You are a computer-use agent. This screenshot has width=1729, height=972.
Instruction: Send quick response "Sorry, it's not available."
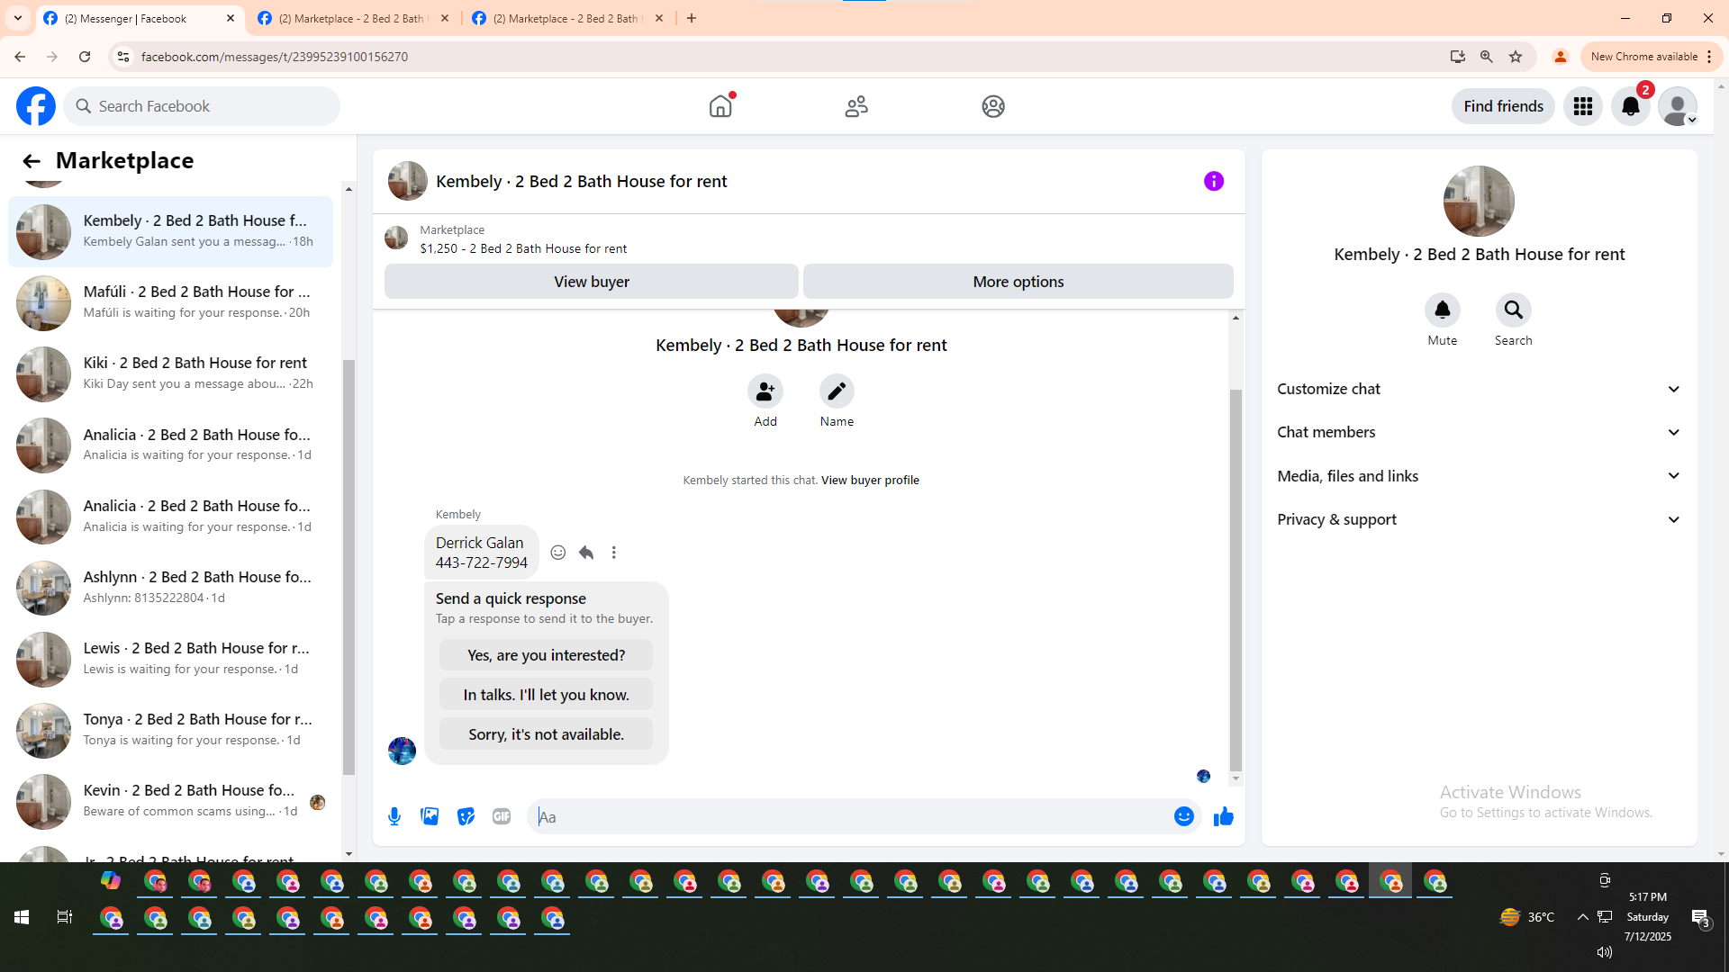coord(546,734)
